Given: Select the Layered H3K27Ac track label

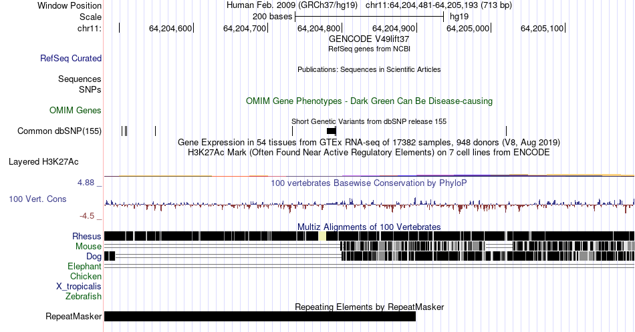Looking at the screenshot, I should click(x=43, y=161).
